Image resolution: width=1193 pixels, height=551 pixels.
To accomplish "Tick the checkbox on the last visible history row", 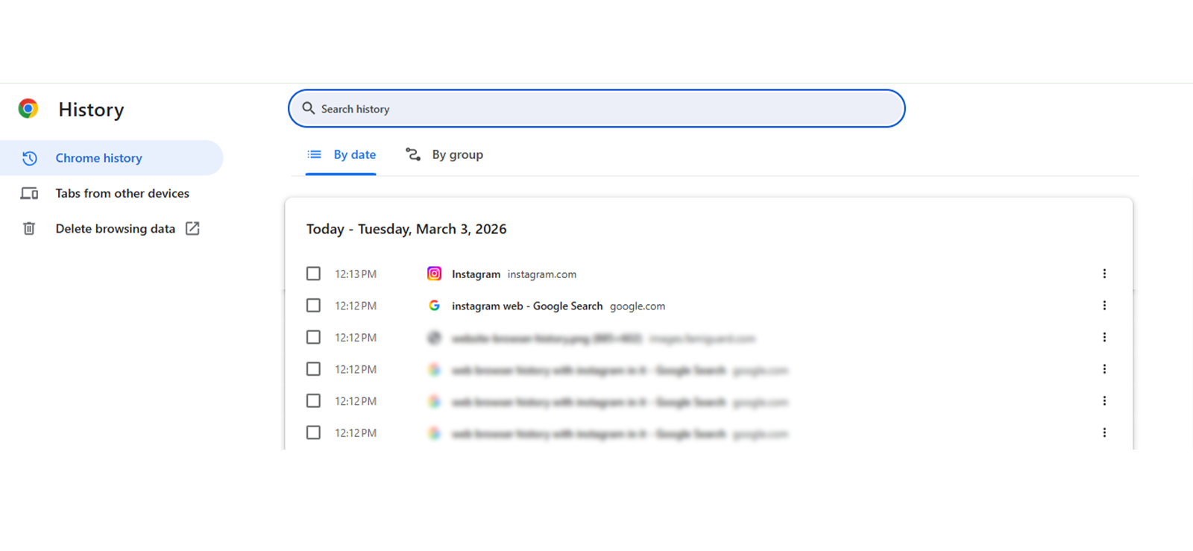I will [x=313, y=432].
